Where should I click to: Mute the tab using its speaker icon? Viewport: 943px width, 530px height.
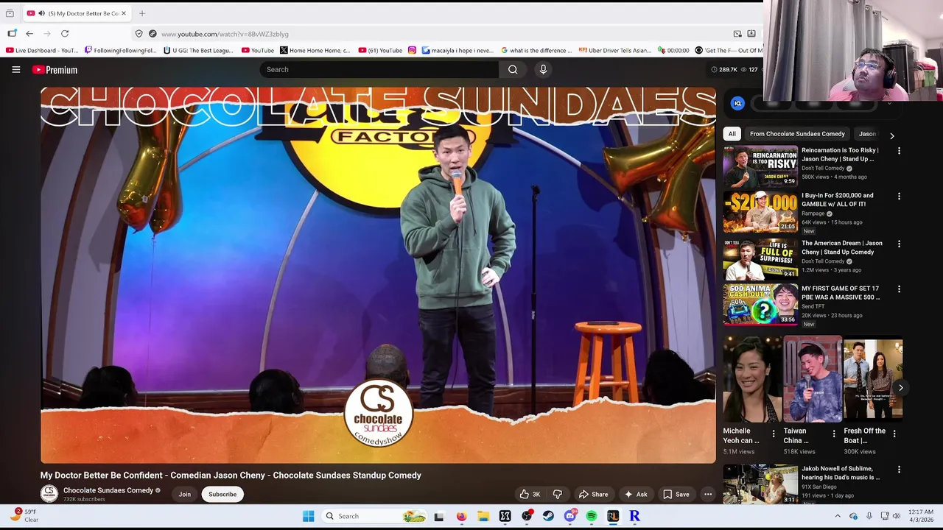click(x=41, y=13)
